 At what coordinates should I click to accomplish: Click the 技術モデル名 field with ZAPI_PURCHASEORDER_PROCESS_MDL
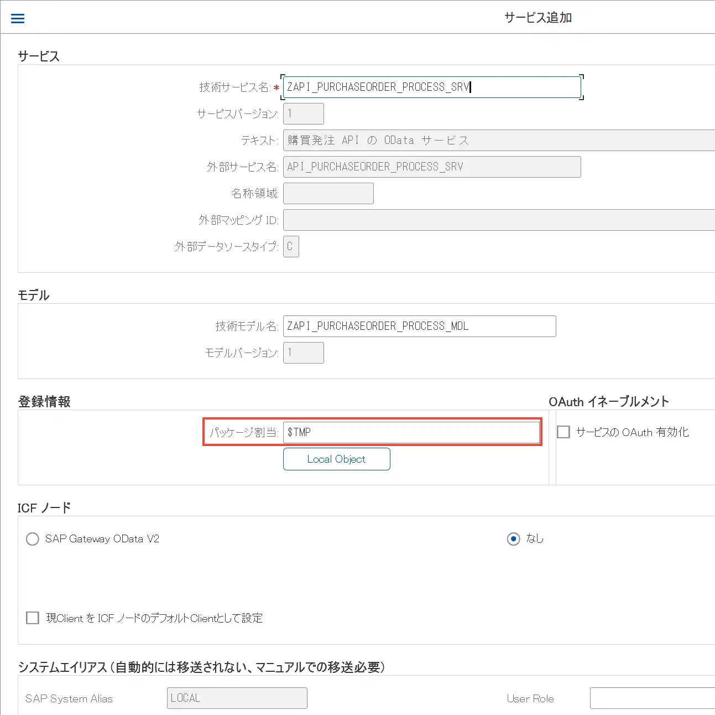click(x=419, y=326)
